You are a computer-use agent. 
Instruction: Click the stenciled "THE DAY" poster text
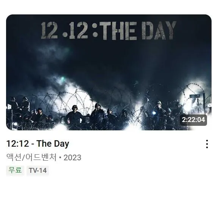point(138,30)
